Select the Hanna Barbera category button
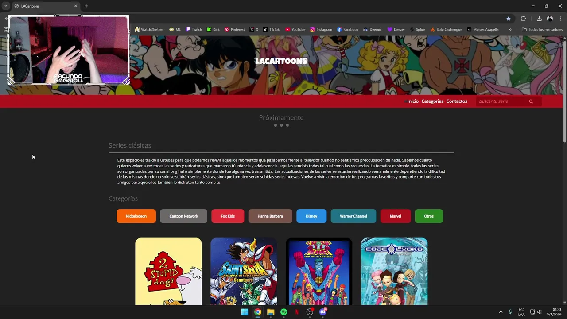Image resolution: width=567 pixels, height=319 pixels. [270, 216]
